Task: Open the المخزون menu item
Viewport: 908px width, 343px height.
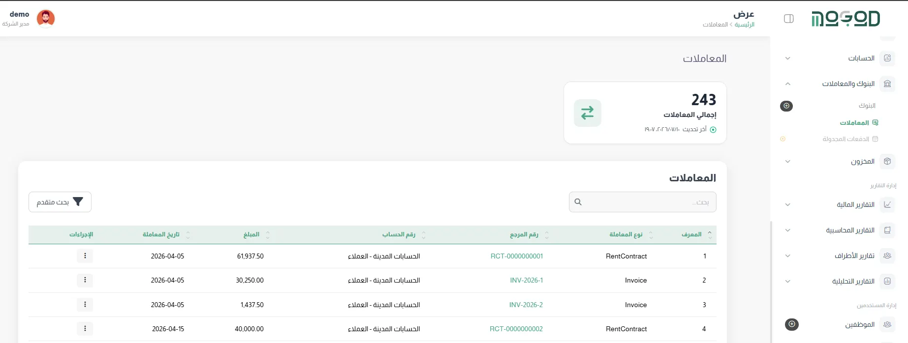Action: (x=863, y=162)
